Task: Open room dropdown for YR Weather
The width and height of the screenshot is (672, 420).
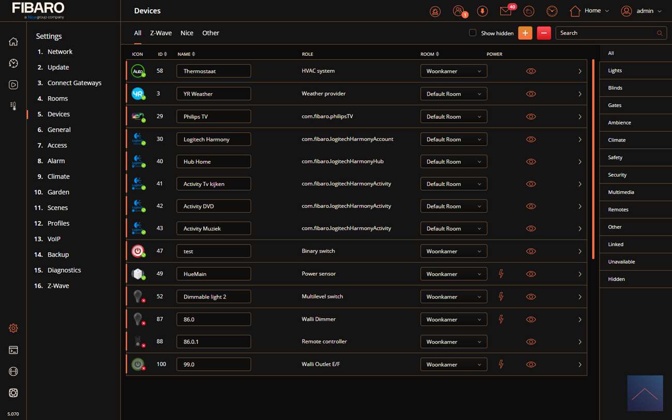Action: click(x=453, y=94)
